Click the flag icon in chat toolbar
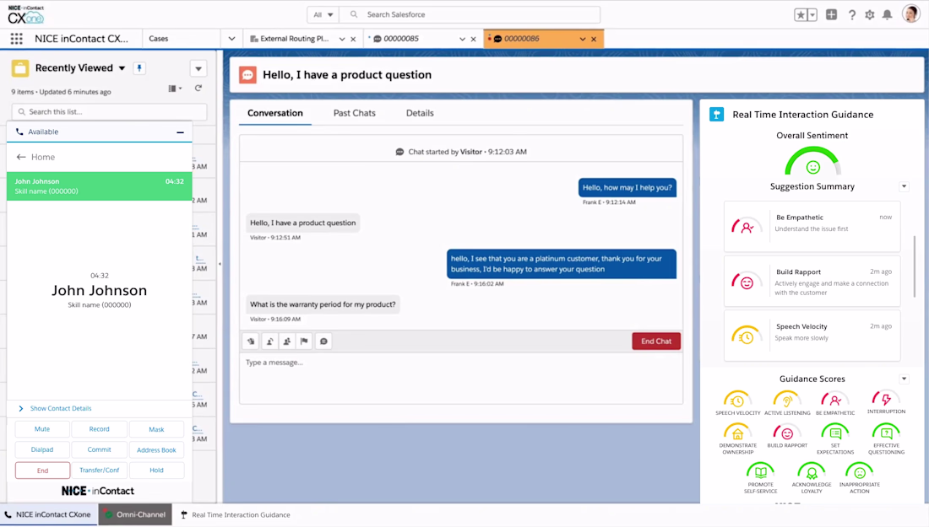 [x=304, y=341]
